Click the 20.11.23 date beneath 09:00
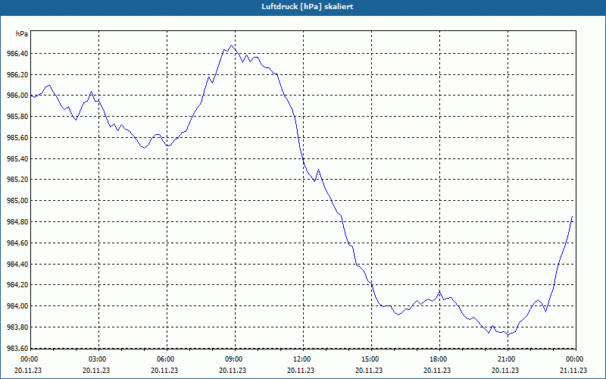 click(233, 371)
